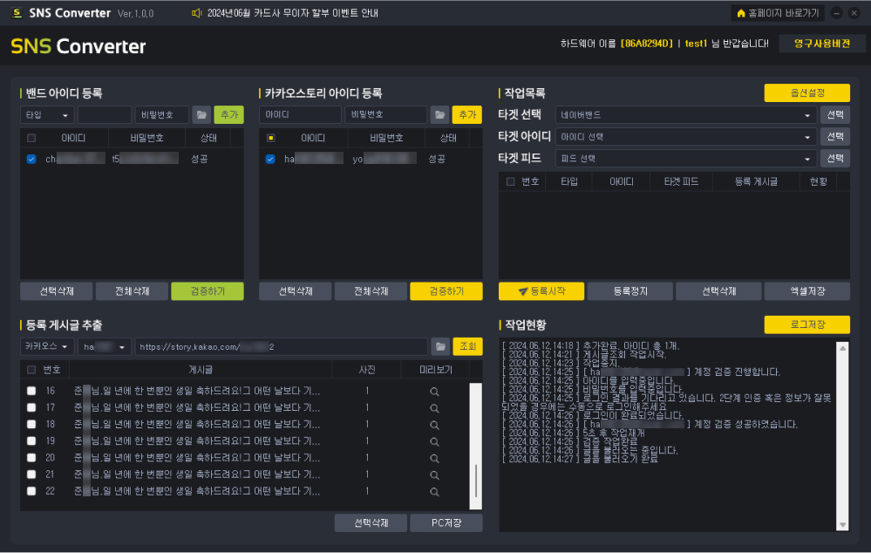
Task: Click 선택삭제 under KakaoStory ID list
Action: pos(295,290)
